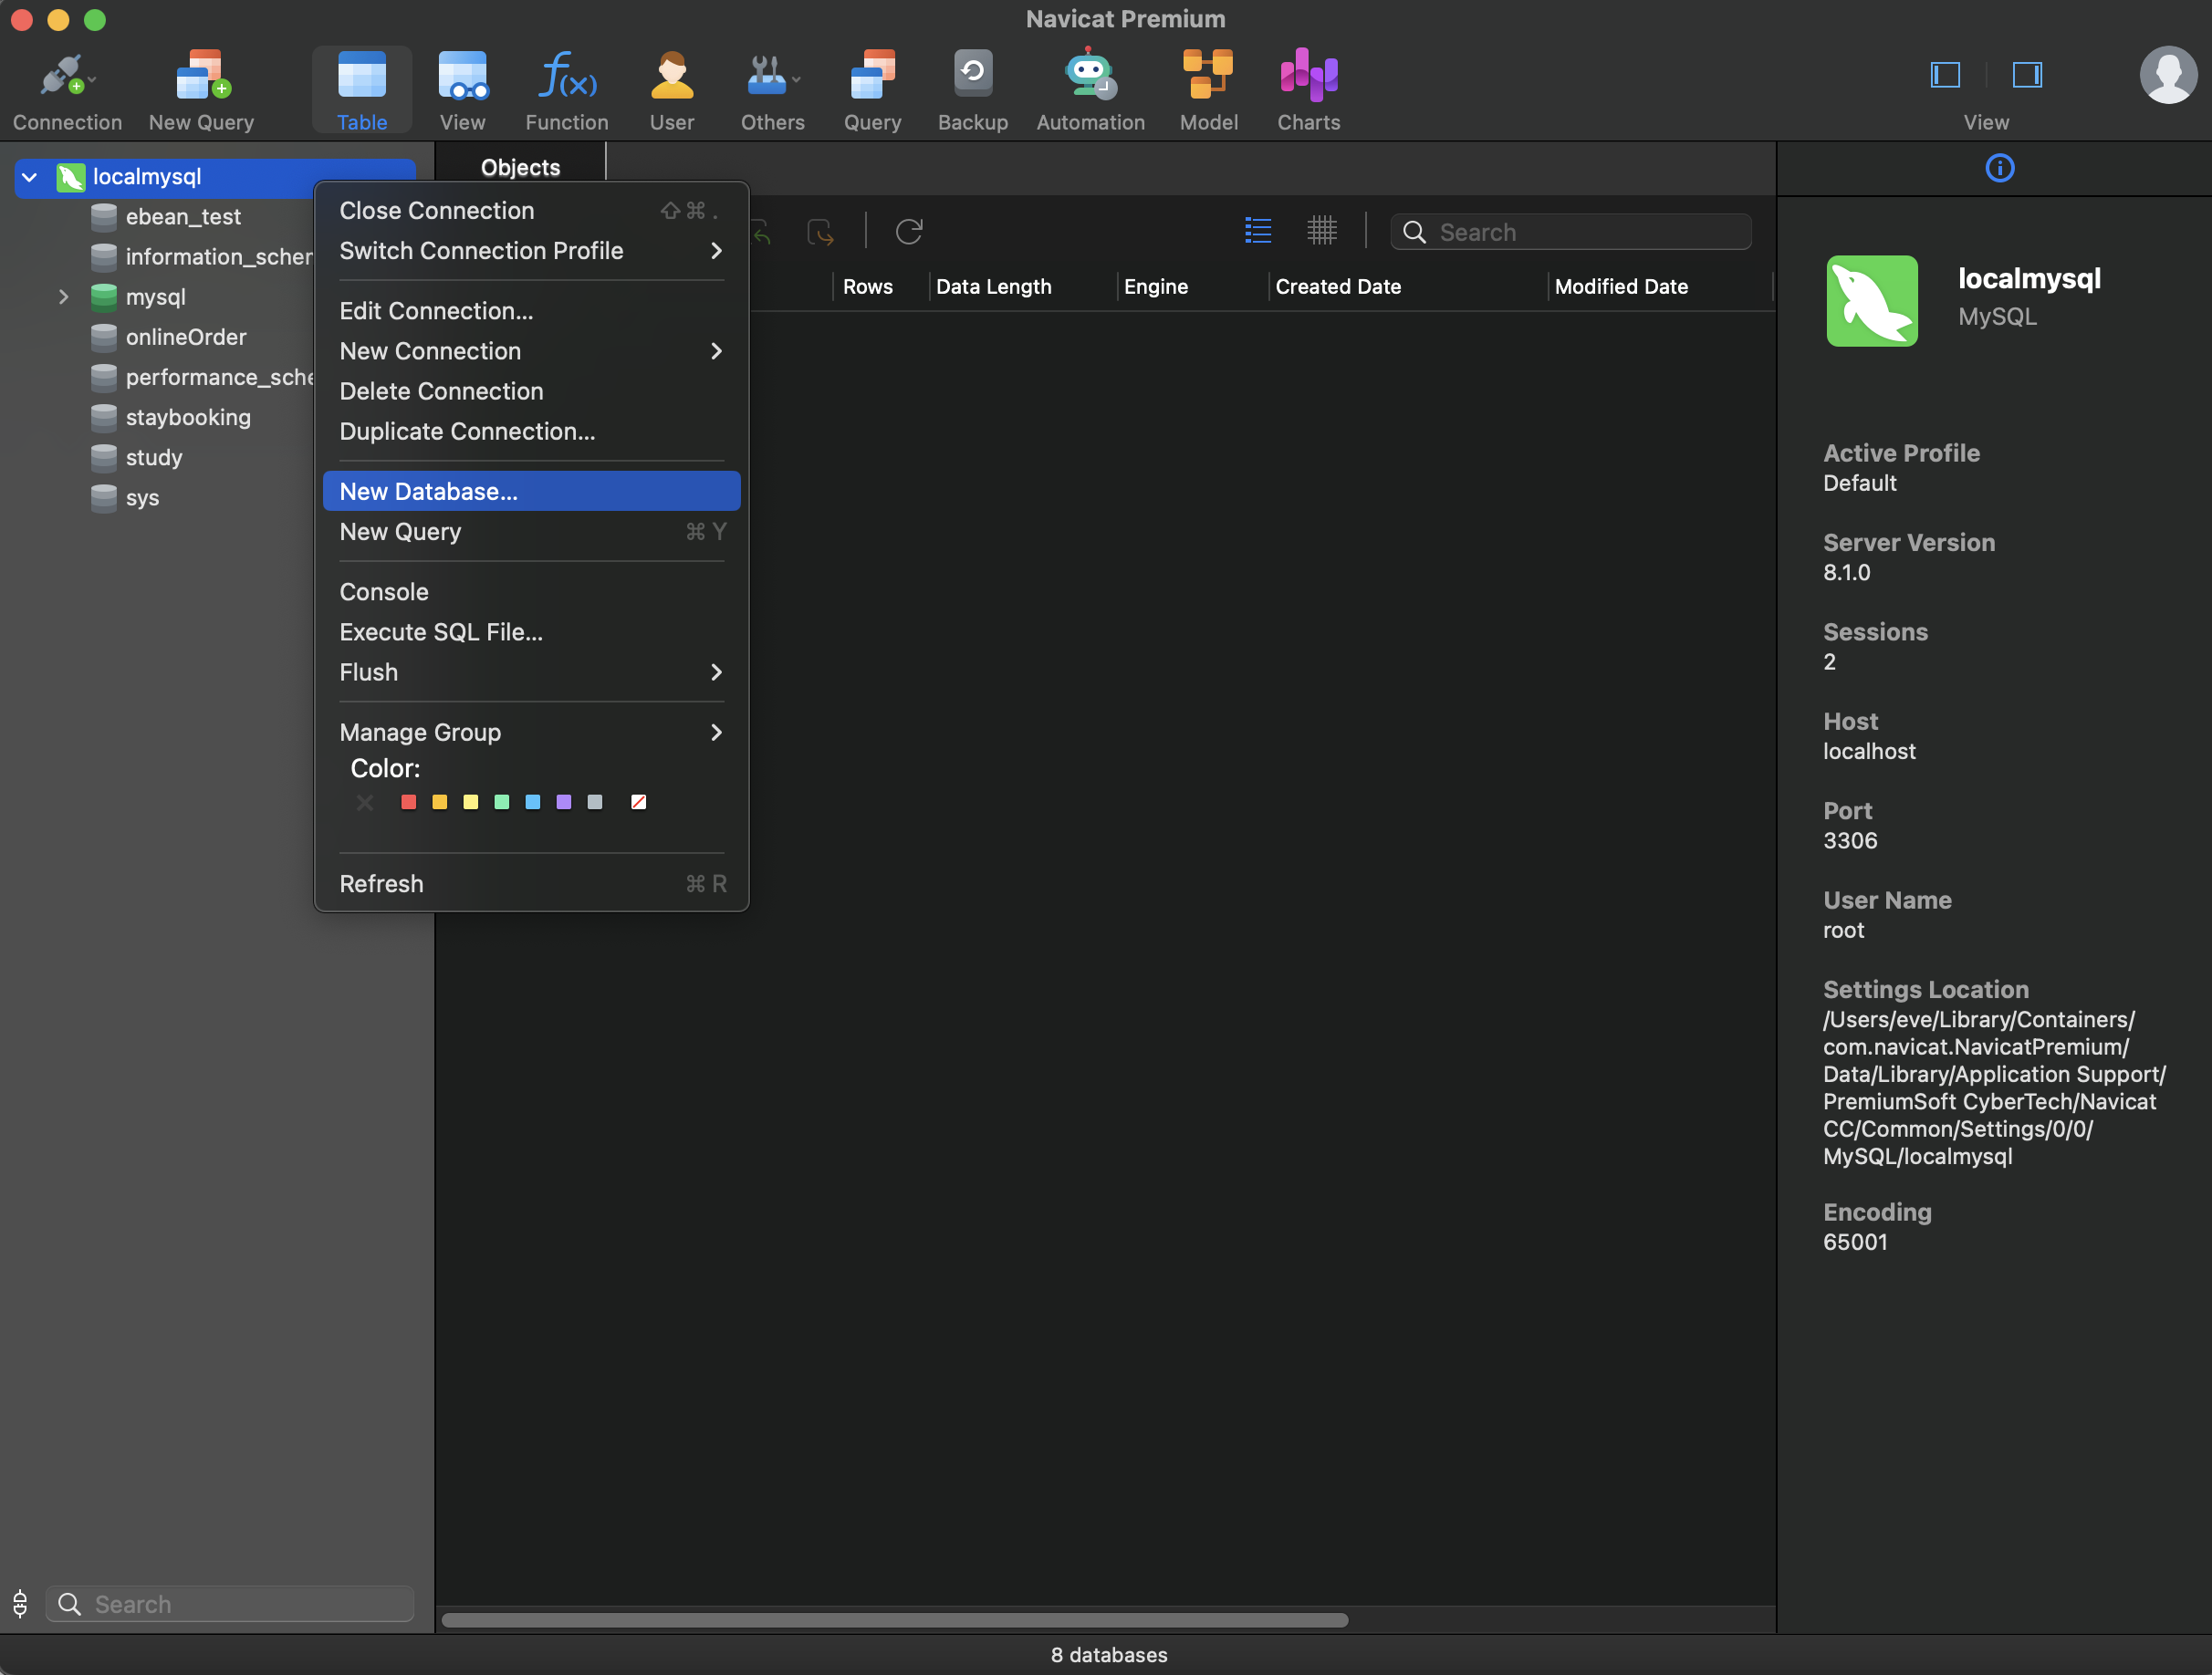
Task: Click the refresh button above the table list
Action: point(908,231)
